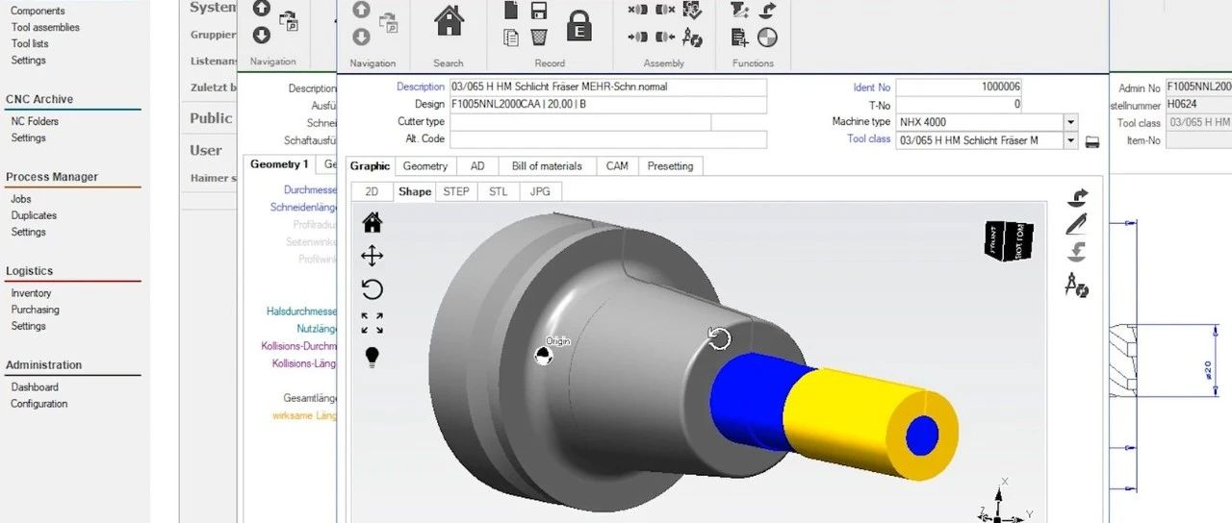Image resolution: width=1232 pixels, height=523 pixels.
Task: Click the Design input field
Action: point(607,104)
